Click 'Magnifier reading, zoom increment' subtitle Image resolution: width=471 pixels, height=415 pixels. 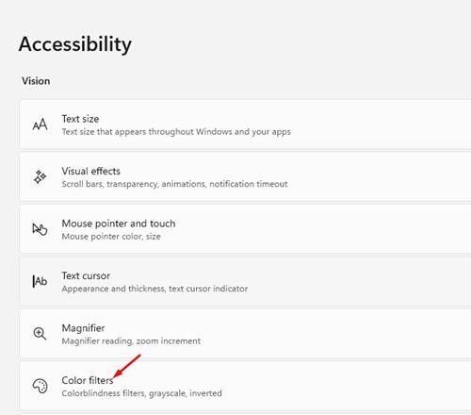[x=131, y=341]
